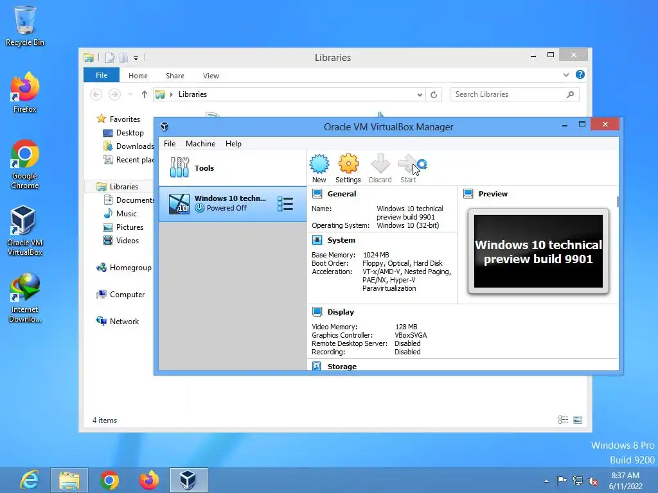Select Favorites in the navigation pane
The image size is (658, 493).
click(125, 119)
